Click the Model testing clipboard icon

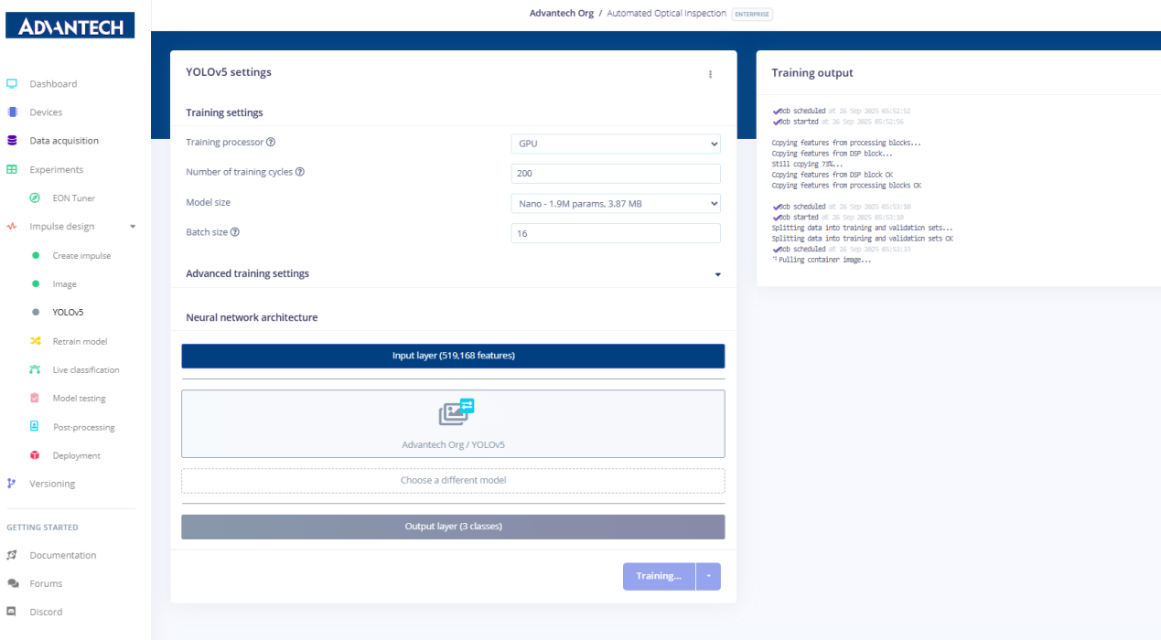(35, 398)
